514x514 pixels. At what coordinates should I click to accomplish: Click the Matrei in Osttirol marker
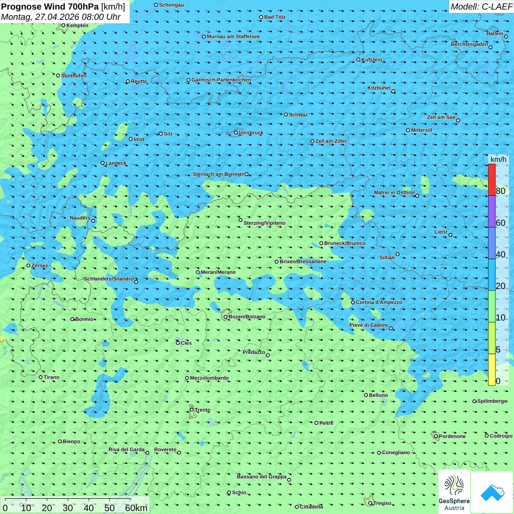417,196
